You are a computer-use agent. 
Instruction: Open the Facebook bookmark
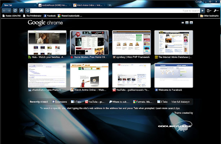pyautogui.click(x=50, y=16)
